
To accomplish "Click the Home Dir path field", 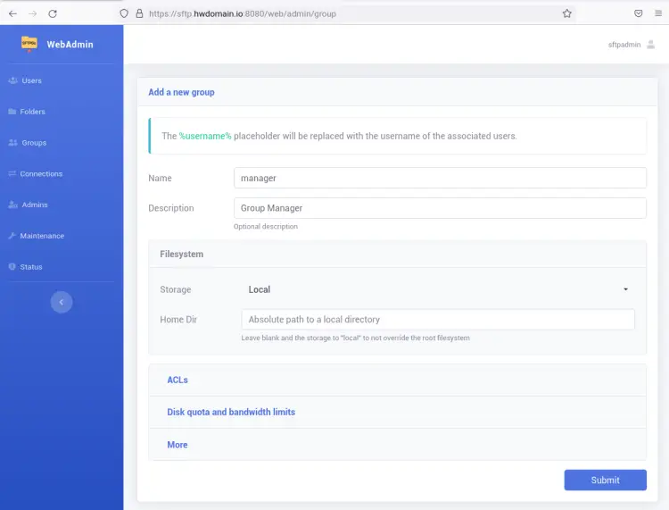I will click(x=438, y=319).
